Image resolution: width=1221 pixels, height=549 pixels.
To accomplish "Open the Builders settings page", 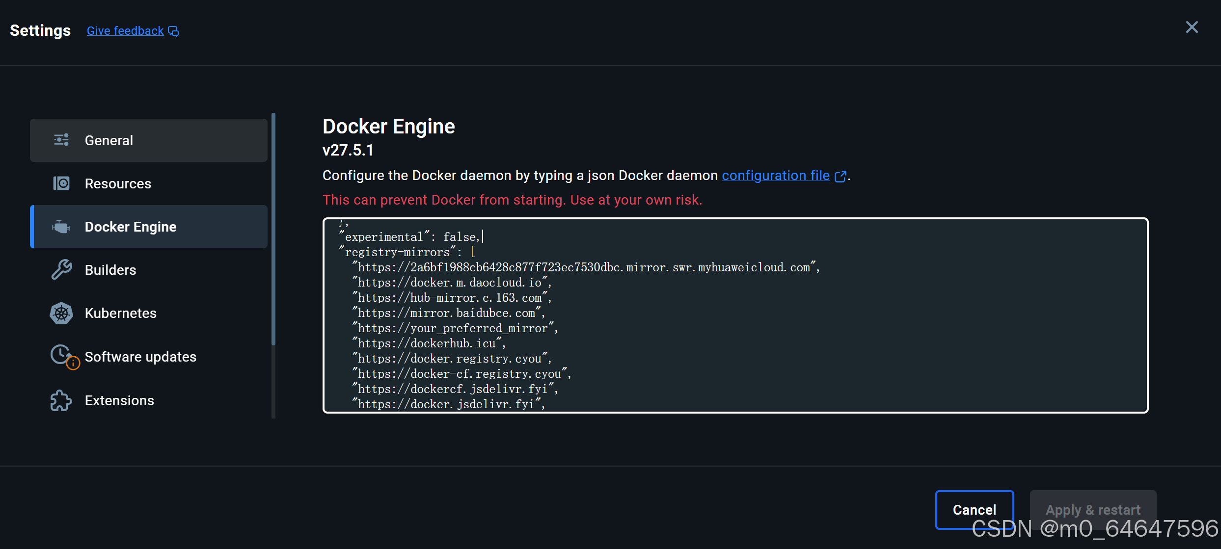I will click(x=110, y=270).
